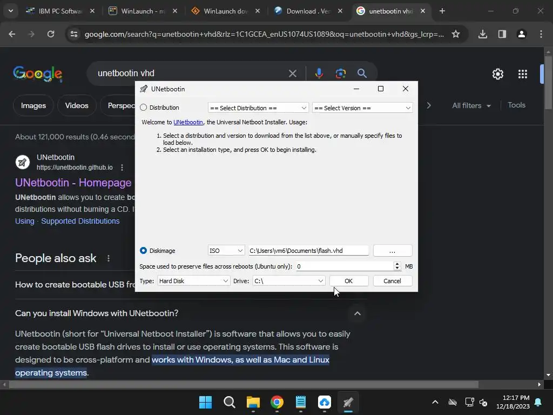553x415 pixels.
Task: Click the Google logo
Action: [38, 73]
